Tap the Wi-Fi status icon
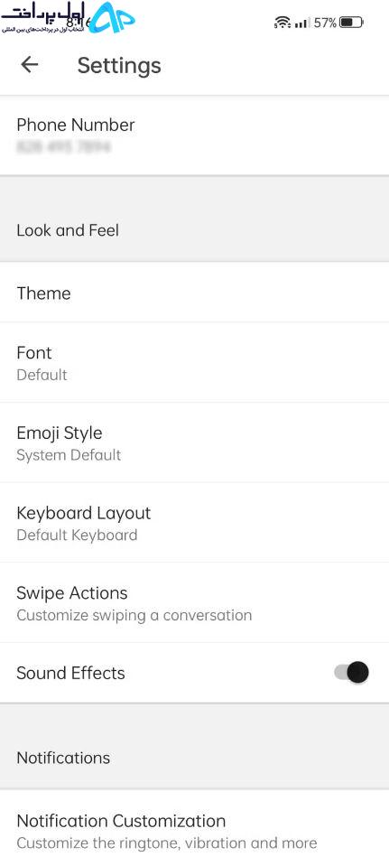Viewport: 389px width, 866px height. click(282, 23)
